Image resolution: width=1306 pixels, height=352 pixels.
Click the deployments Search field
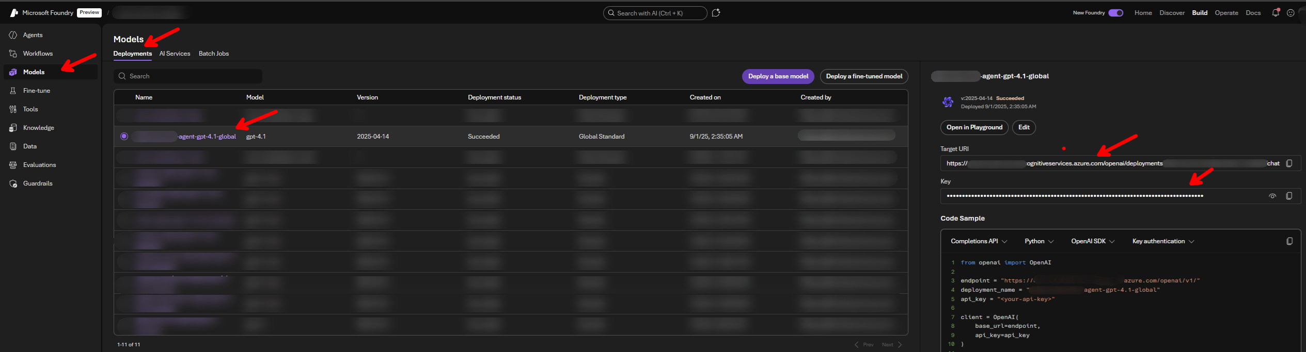click(x=188, y=76)
